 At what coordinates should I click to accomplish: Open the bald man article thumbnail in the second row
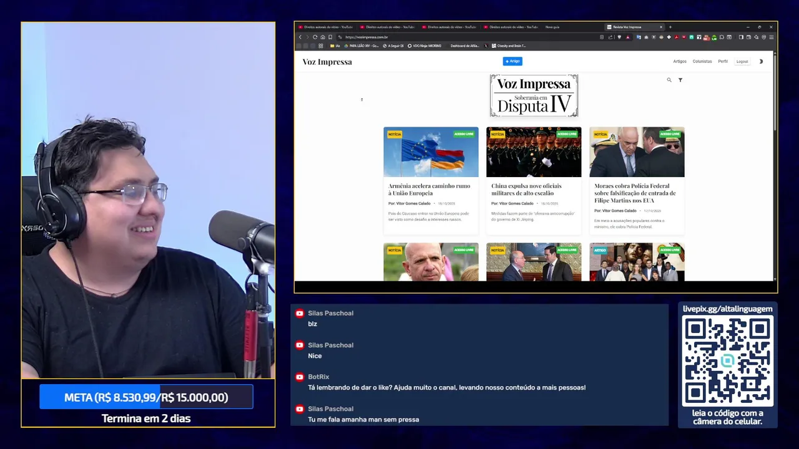click(431, 262)
